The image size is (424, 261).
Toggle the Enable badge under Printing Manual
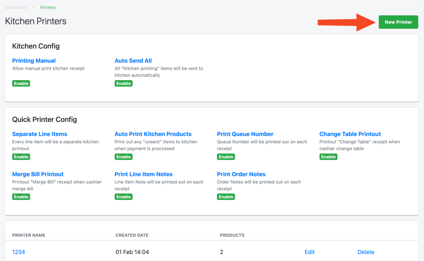[21, 83]
